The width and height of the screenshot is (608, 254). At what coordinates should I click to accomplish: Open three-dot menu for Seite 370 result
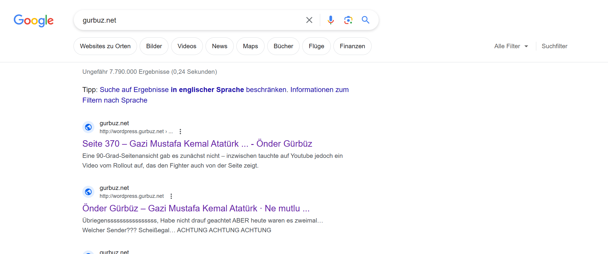click(180, 131)
